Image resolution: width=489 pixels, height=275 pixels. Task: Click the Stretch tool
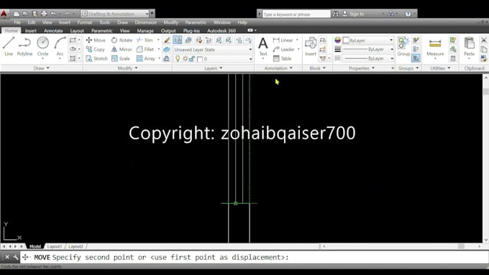(96, 59)
